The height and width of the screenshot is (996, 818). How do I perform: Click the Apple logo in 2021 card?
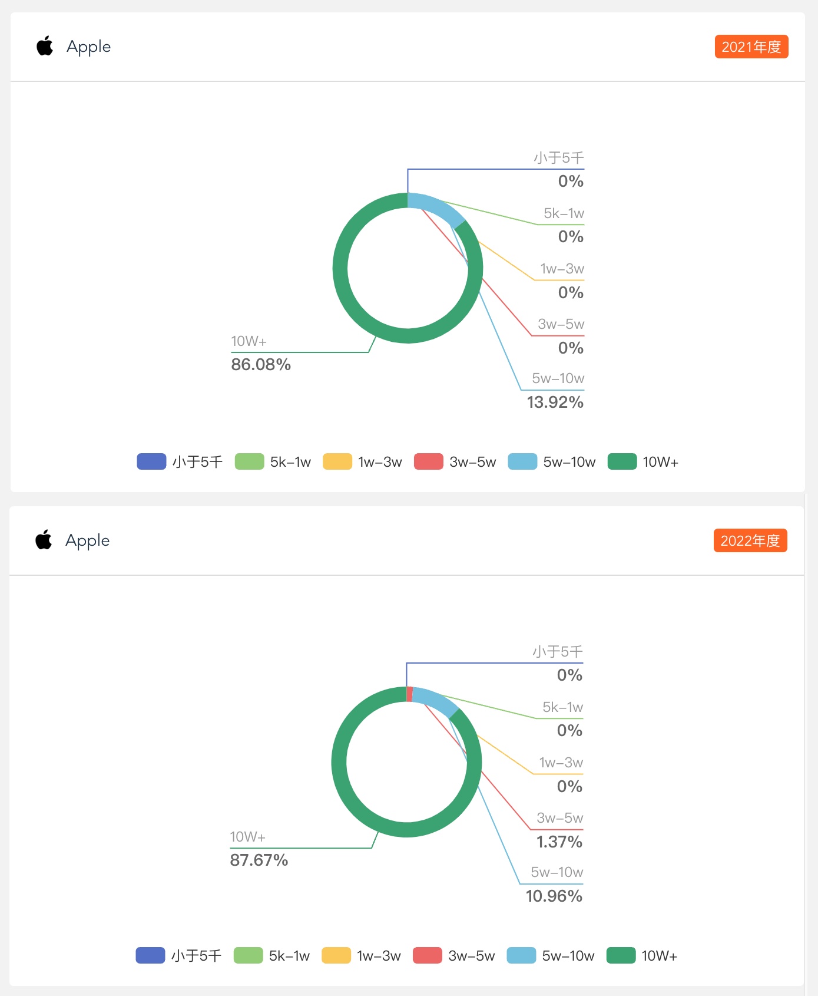click(x=45, y=46)
